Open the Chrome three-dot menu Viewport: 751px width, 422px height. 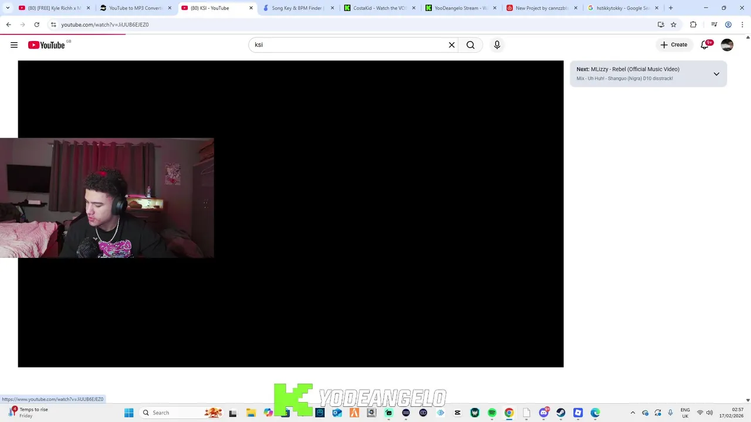(x=742, y=25)
